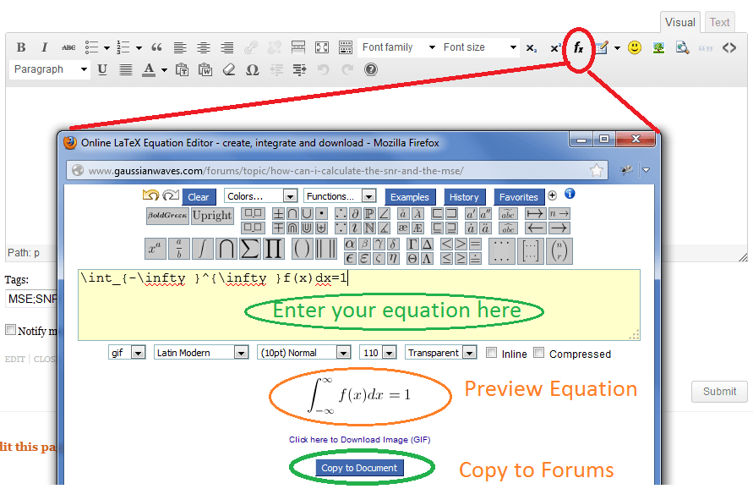Undo last change in equation editor
Viewport: 753px width, 489px height.
pos(150,195)
